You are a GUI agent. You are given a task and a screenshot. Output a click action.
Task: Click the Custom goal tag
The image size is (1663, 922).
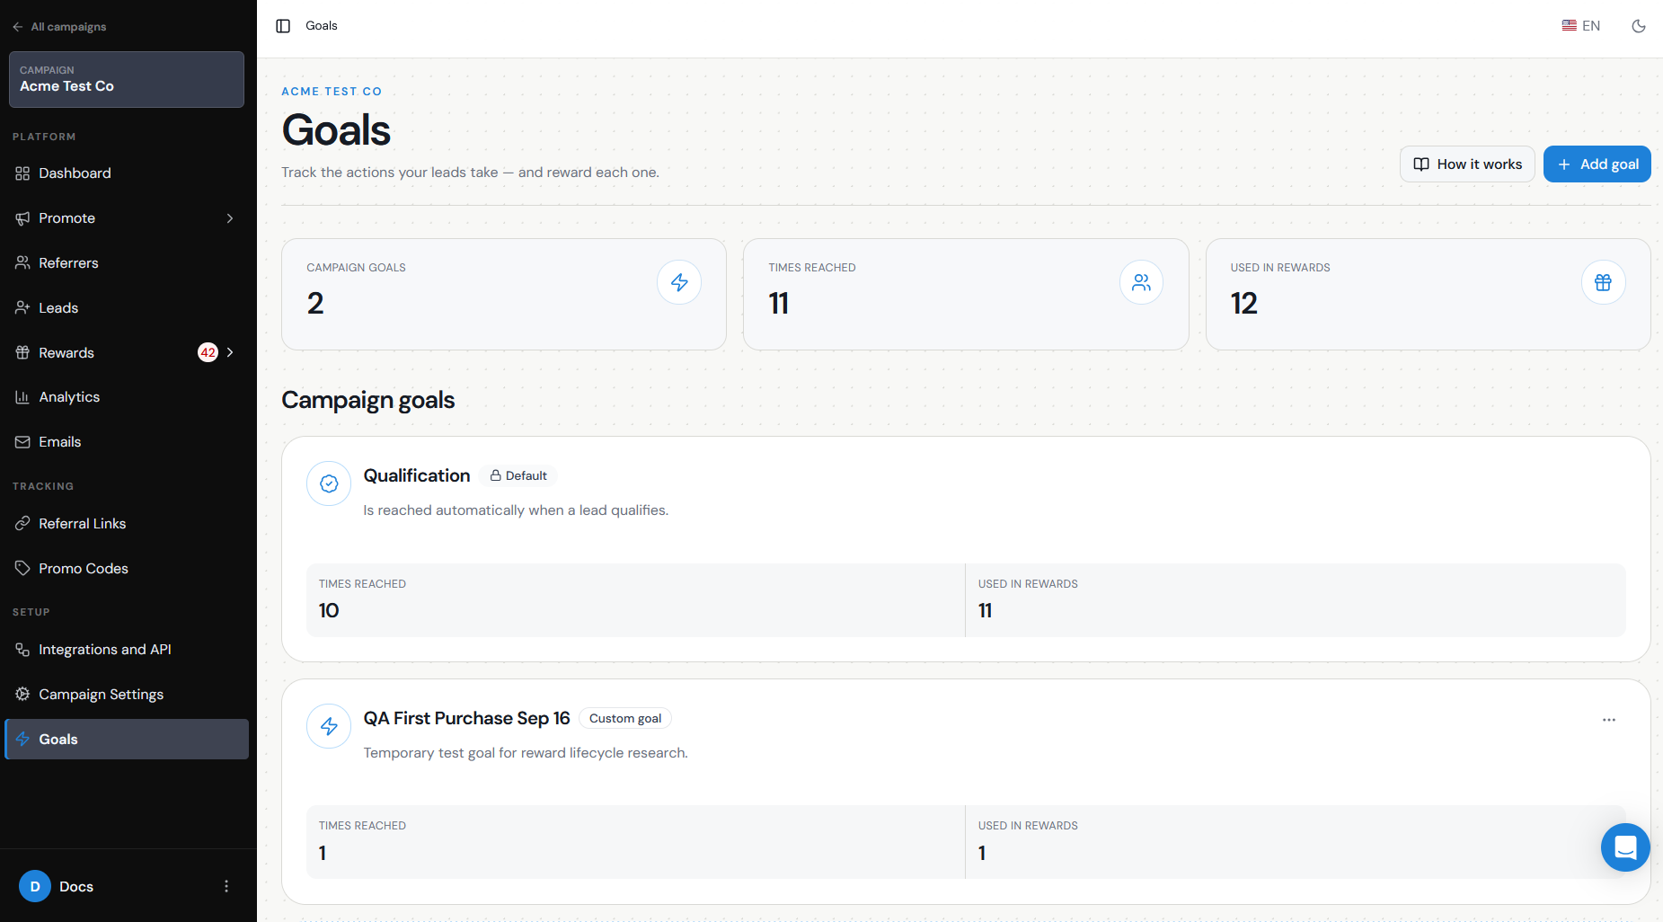(625, 719)
